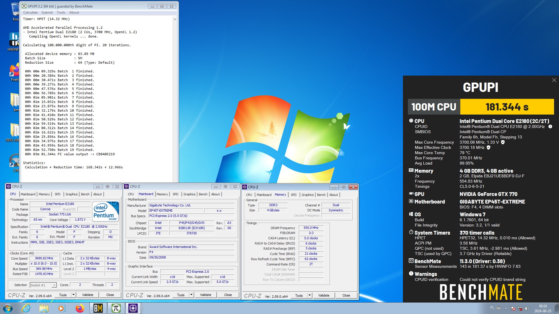Switch to GPUPI via its pi taskbar icon

pos(116,308)
